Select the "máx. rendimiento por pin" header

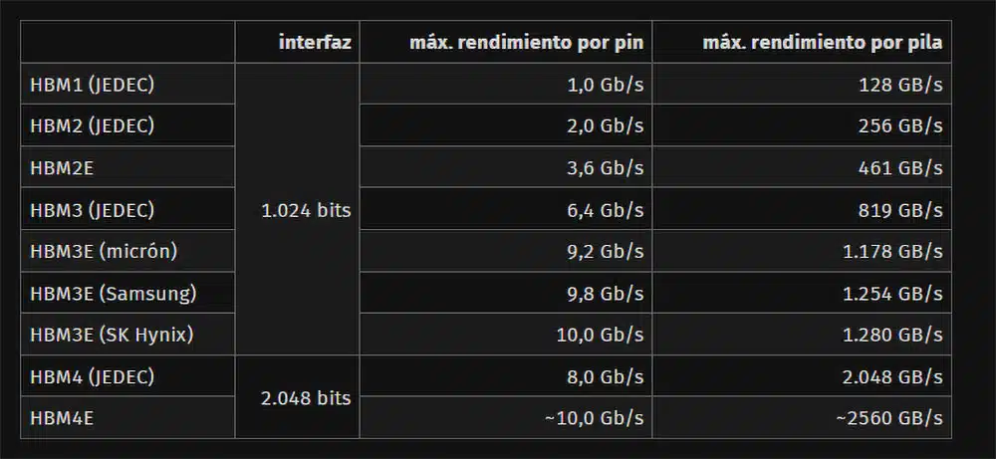pos(527,43)
